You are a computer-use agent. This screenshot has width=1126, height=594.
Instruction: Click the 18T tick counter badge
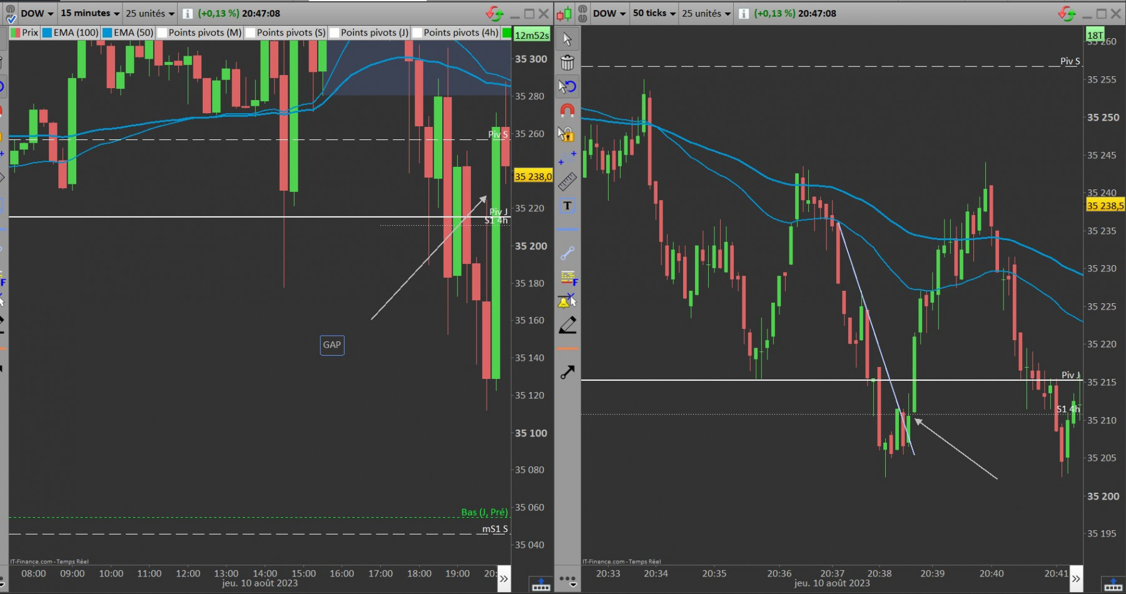(x=1095, y=35)
